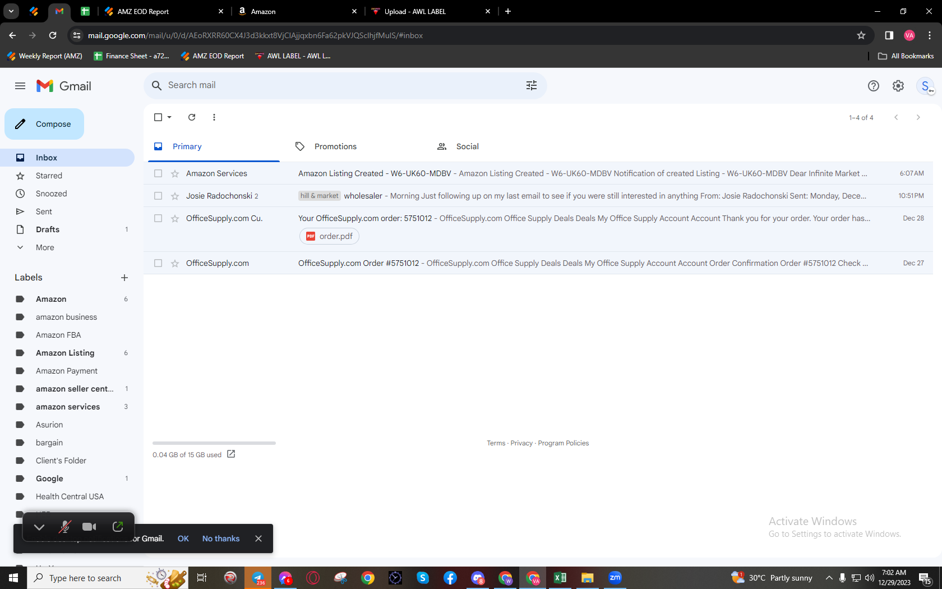Open the Gmail main menu hamburger icon

point(20,86)
